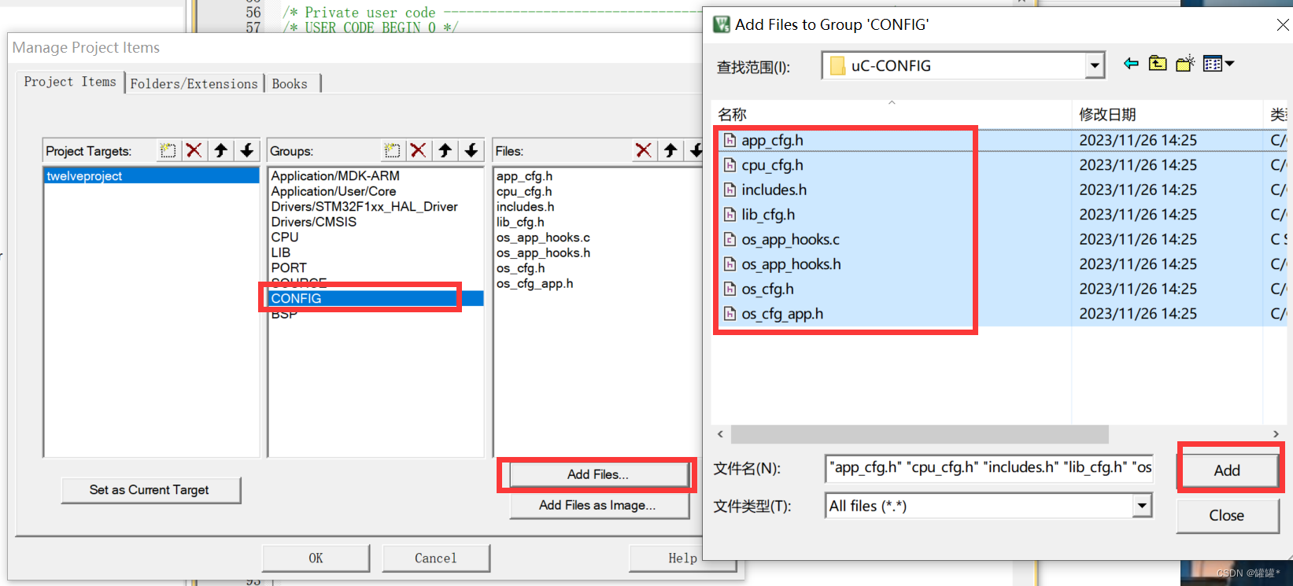Select Drivers/CMSIS group
This screenshot has width=1293, height=586.
(x=314, y=222)
